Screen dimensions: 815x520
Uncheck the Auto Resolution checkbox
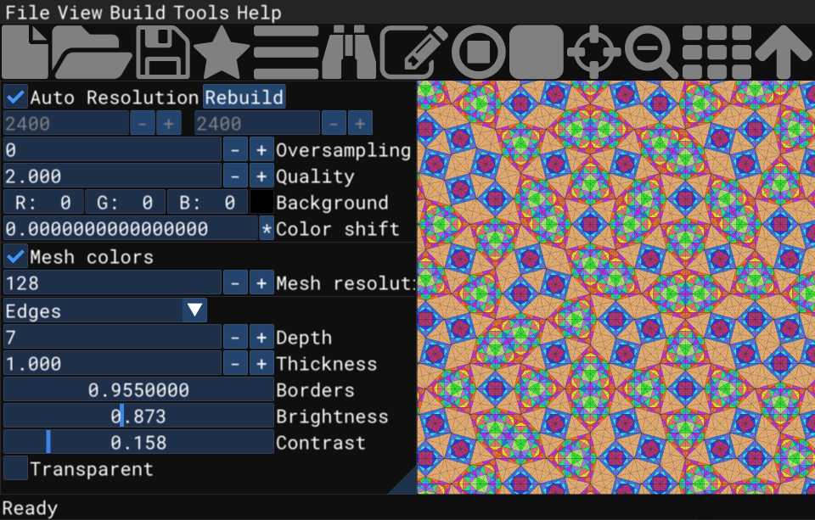tap(15, 98)
